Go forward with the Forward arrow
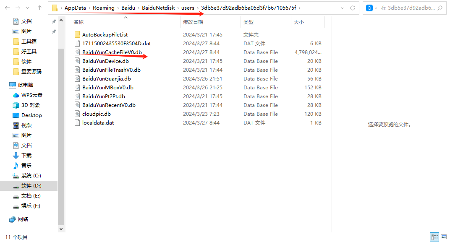 [18, 8]
